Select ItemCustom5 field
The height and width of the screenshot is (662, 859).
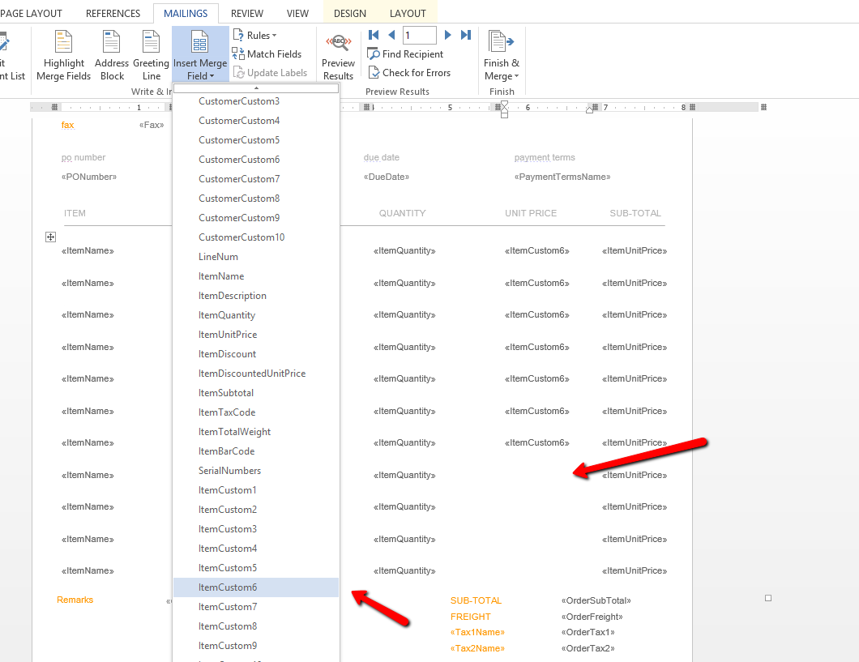pos(256,568)
